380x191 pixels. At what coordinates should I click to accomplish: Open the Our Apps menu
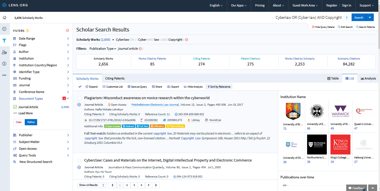239,5
